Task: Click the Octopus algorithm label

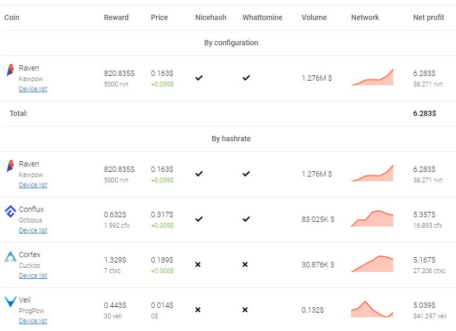Action: pyautogui.click(x=31, y=220)
